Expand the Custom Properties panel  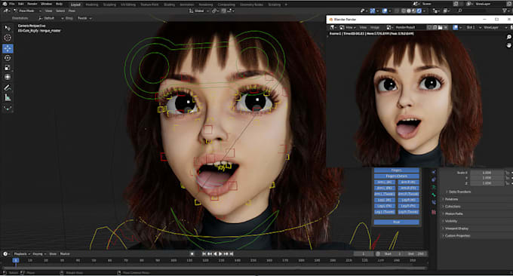(x=456, y=236)
